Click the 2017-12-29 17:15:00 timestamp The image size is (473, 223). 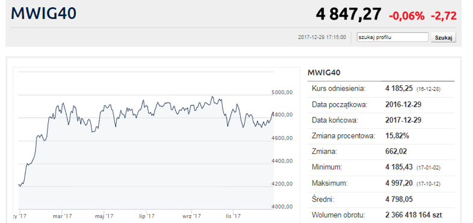[x=322, y=38]
